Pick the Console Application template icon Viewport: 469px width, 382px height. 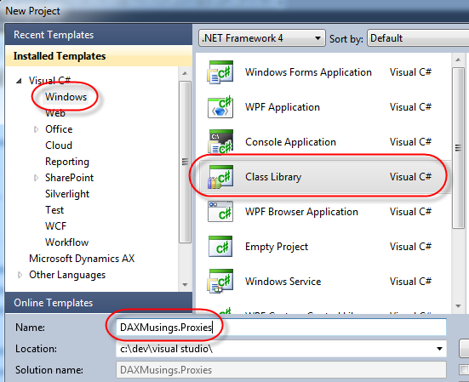[x=220, y=142]
